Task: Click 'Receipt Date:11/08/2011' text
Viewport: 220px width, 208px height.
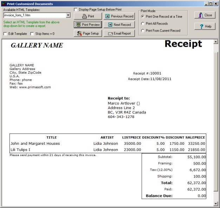Action: pos(150,79)
